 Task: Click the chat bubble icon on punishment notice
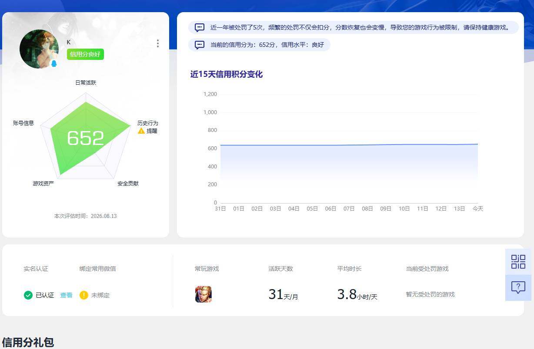point(200,27)
